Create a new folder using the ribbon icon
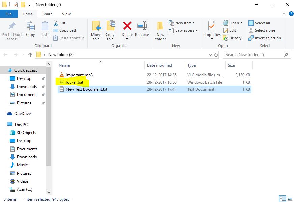 pos(160,30)
